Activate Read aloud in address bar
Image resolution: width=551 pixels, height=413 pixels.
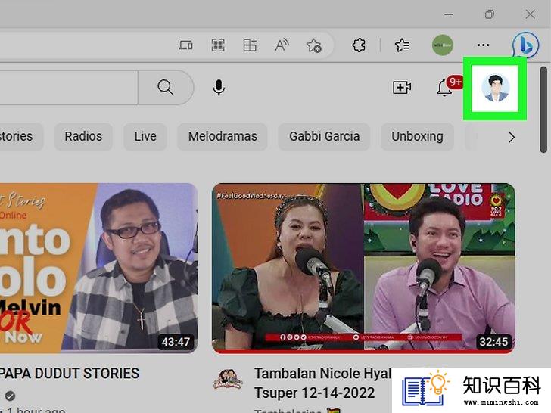[282, 45]
